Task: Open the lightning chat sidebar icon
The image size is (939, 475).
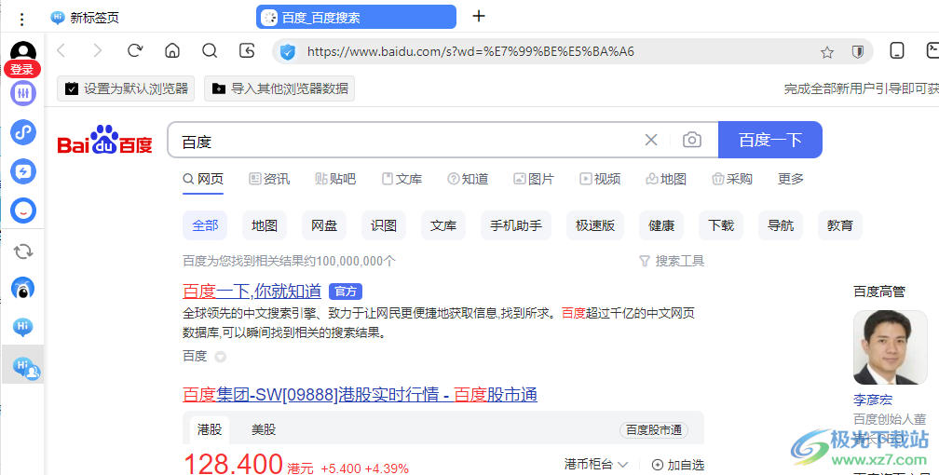Action: (x=23, y=172)
